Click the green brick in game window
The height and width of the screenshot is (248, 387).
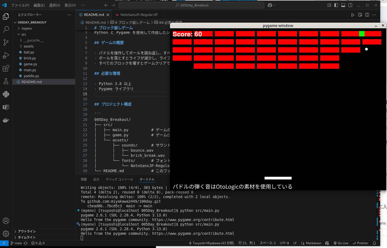(x=362, y=34)
